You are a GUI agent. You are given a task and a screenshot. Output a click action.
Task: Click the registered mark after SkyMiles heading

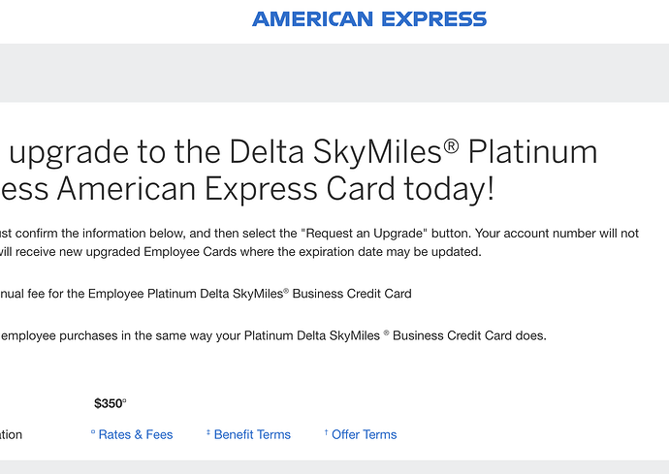click(x=451, y=148)
